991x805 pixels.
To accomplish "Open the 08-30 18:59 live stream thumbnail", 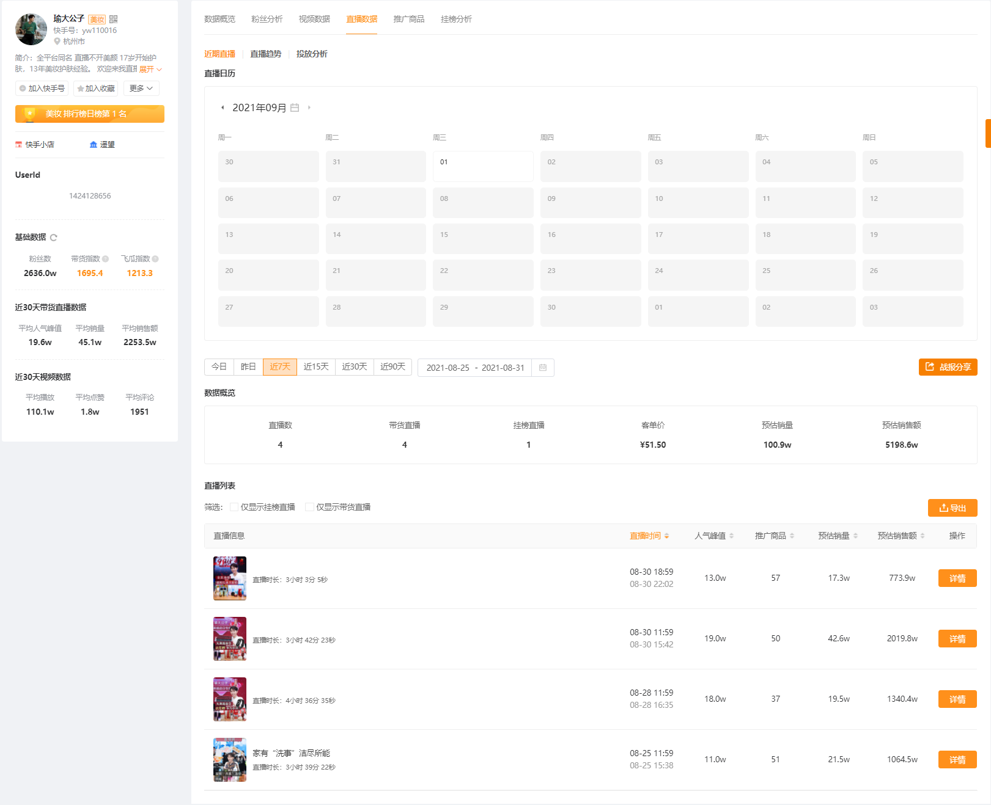I will pyautogui.click(x=230, y=578).
